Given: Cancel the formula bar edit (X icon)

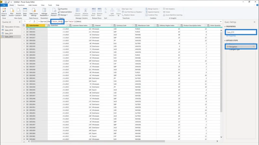Looking at the screenshot, I should (25, 22).
